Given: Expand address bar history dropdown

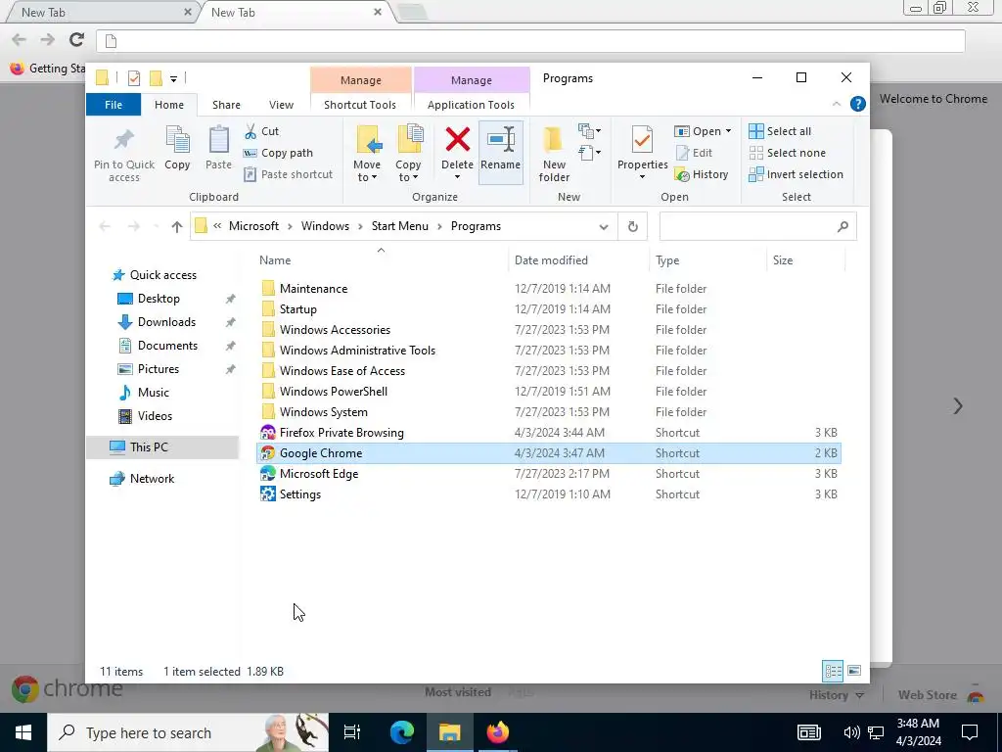Looking at the screenshot, I should [603, 226].
